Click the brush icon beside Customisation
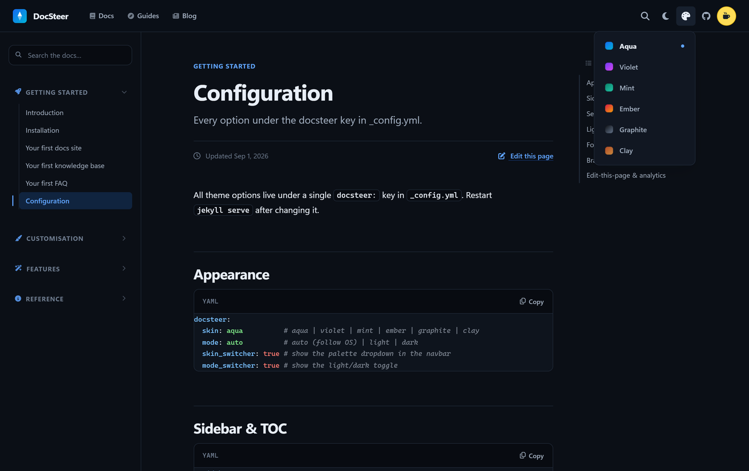Viewport: 749px width, 471px height. click(18, 238)
